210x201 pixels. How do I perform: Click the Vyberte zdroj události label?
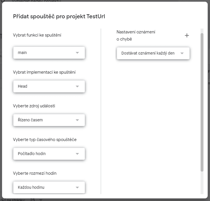34,106
